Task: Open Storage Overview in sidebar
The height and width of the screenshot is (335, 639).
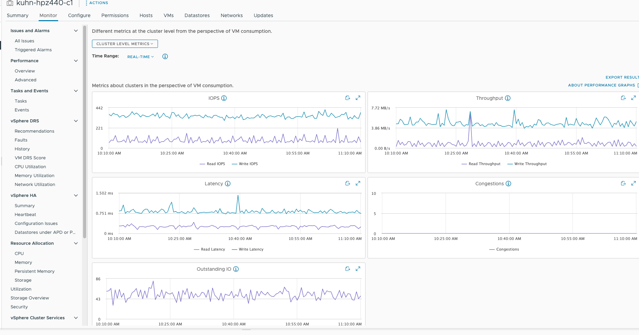Action: pos(30,298)
